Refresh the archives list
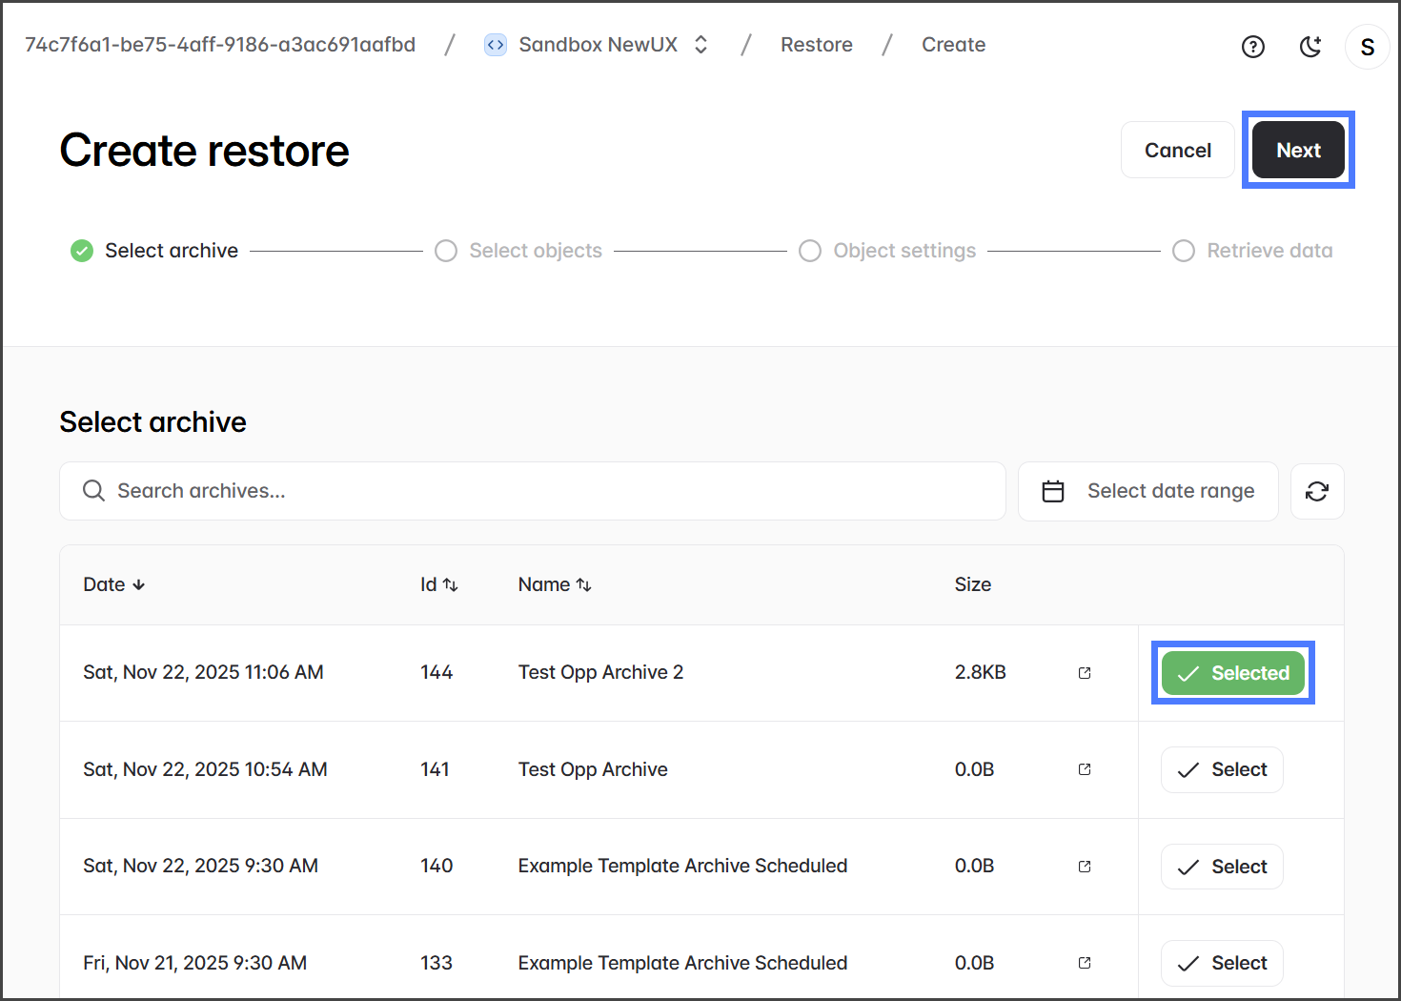The width and height of the screenshot is (1401, 1001). [1316, 491]
